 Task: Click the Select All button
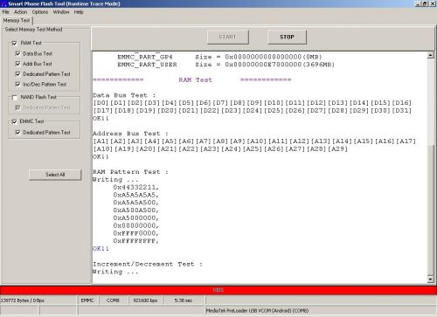pyautogui.click(x=55, y=175)
